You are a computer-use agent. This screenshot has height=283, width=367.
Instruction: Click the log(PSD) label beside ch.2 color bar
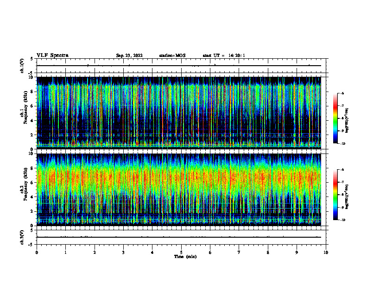(347, 197)
